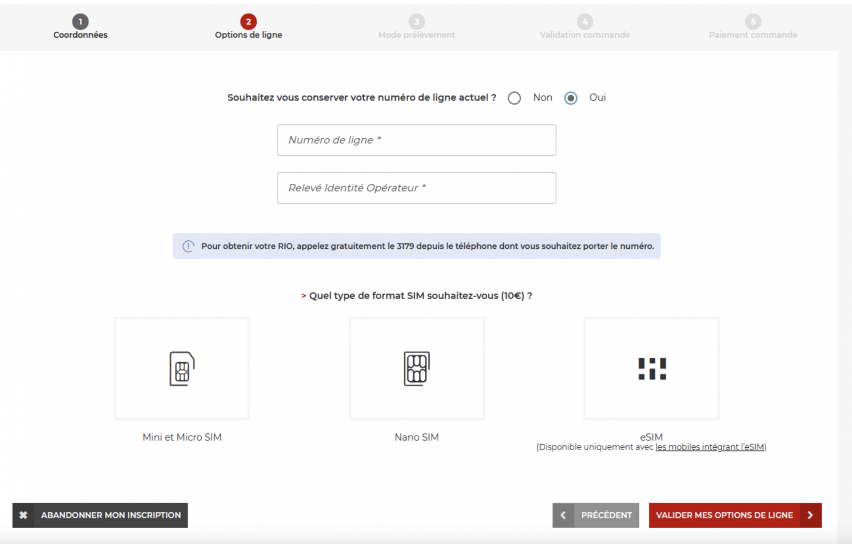
Task: Select the Non radio button
Action: [x=514, y=98]
